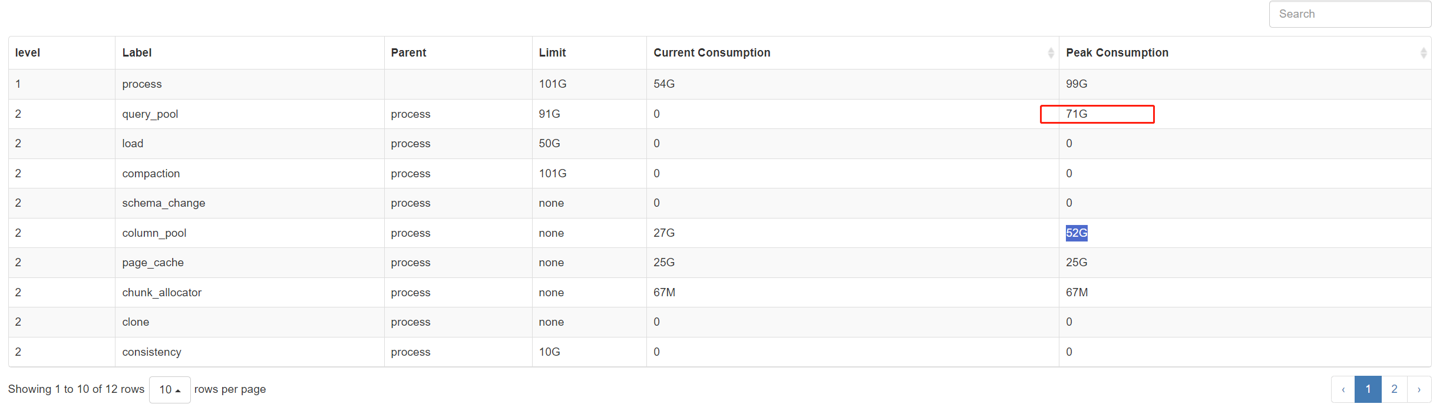The image size is (1443, 417).
Task: Type in the Search field
Action: 1349,14
